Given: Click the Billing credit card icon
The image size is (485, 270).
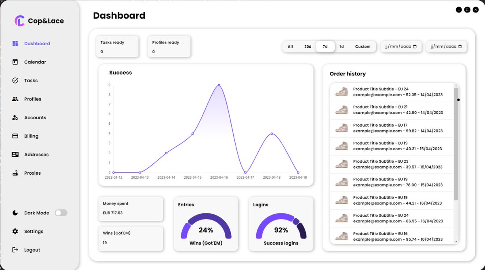Looking at the screenshot, I should point(15,136).
